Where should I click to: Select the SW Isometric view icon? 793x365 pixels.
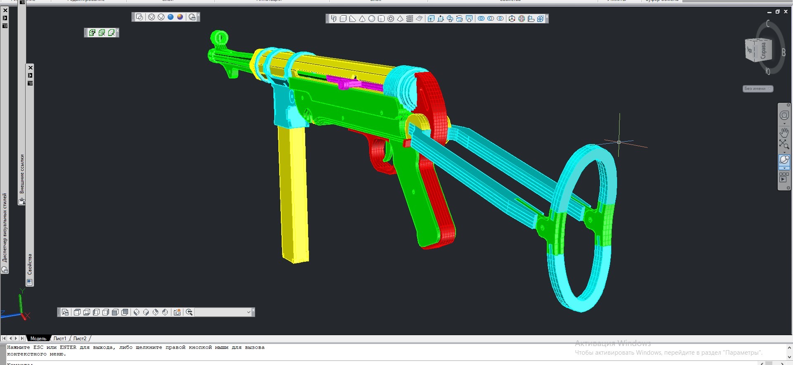pos(137,313)
